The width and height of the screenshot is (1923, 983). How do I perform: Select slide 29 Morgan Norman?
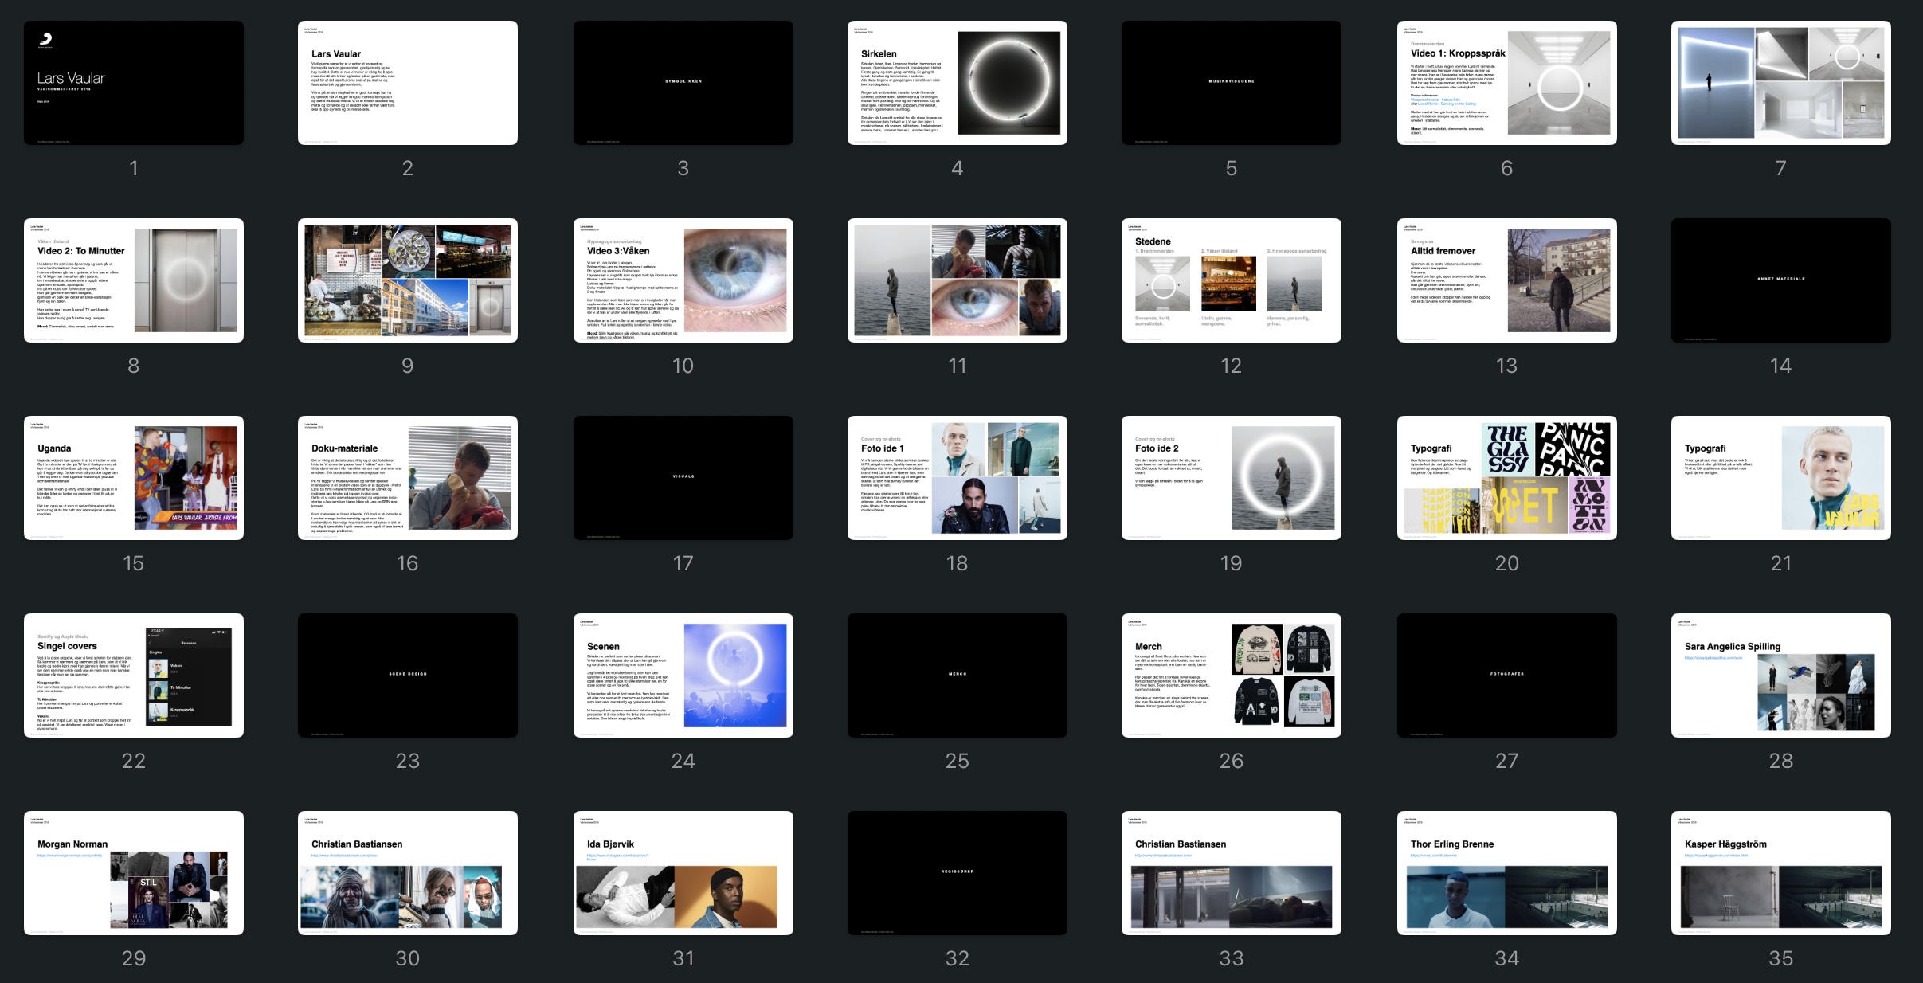click(134, 873)
